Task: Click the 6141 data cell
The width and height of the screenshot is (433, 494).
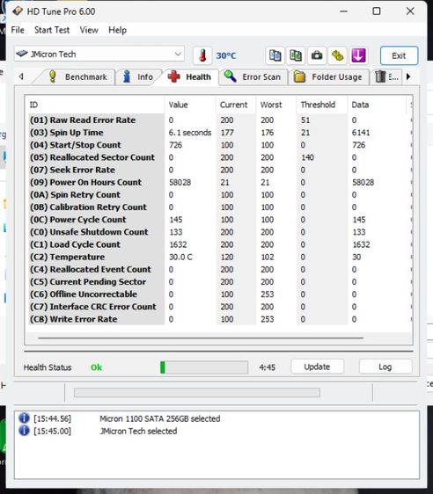Action: (x=361, y=133)
